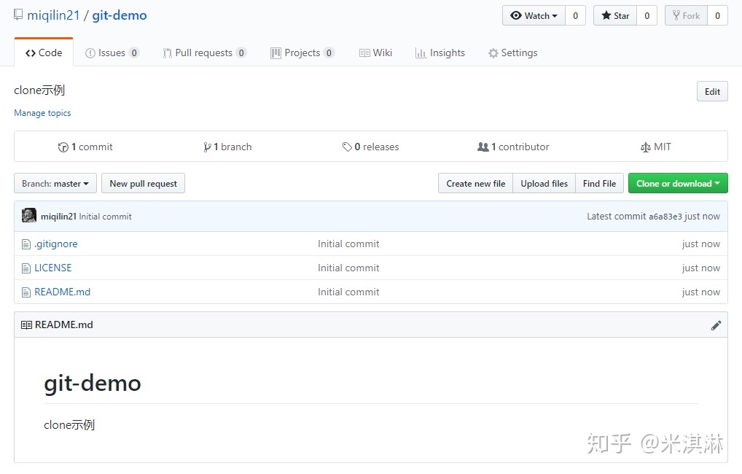This screenshot has width=742, height=474.
Task: Click the file icon beside LICENSE
Action: [x=26, y=268]
